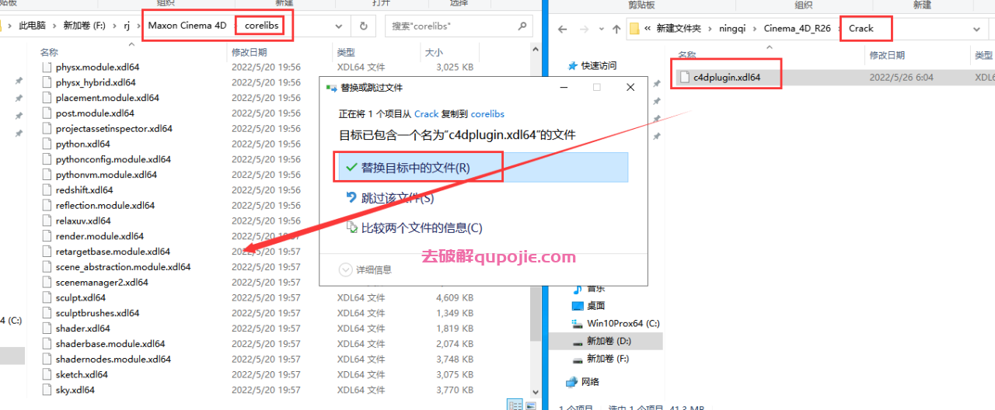Select shadernodes.module.xdl64 file name
This screenshot has height=410, width=995.
[x=113, y=360]
